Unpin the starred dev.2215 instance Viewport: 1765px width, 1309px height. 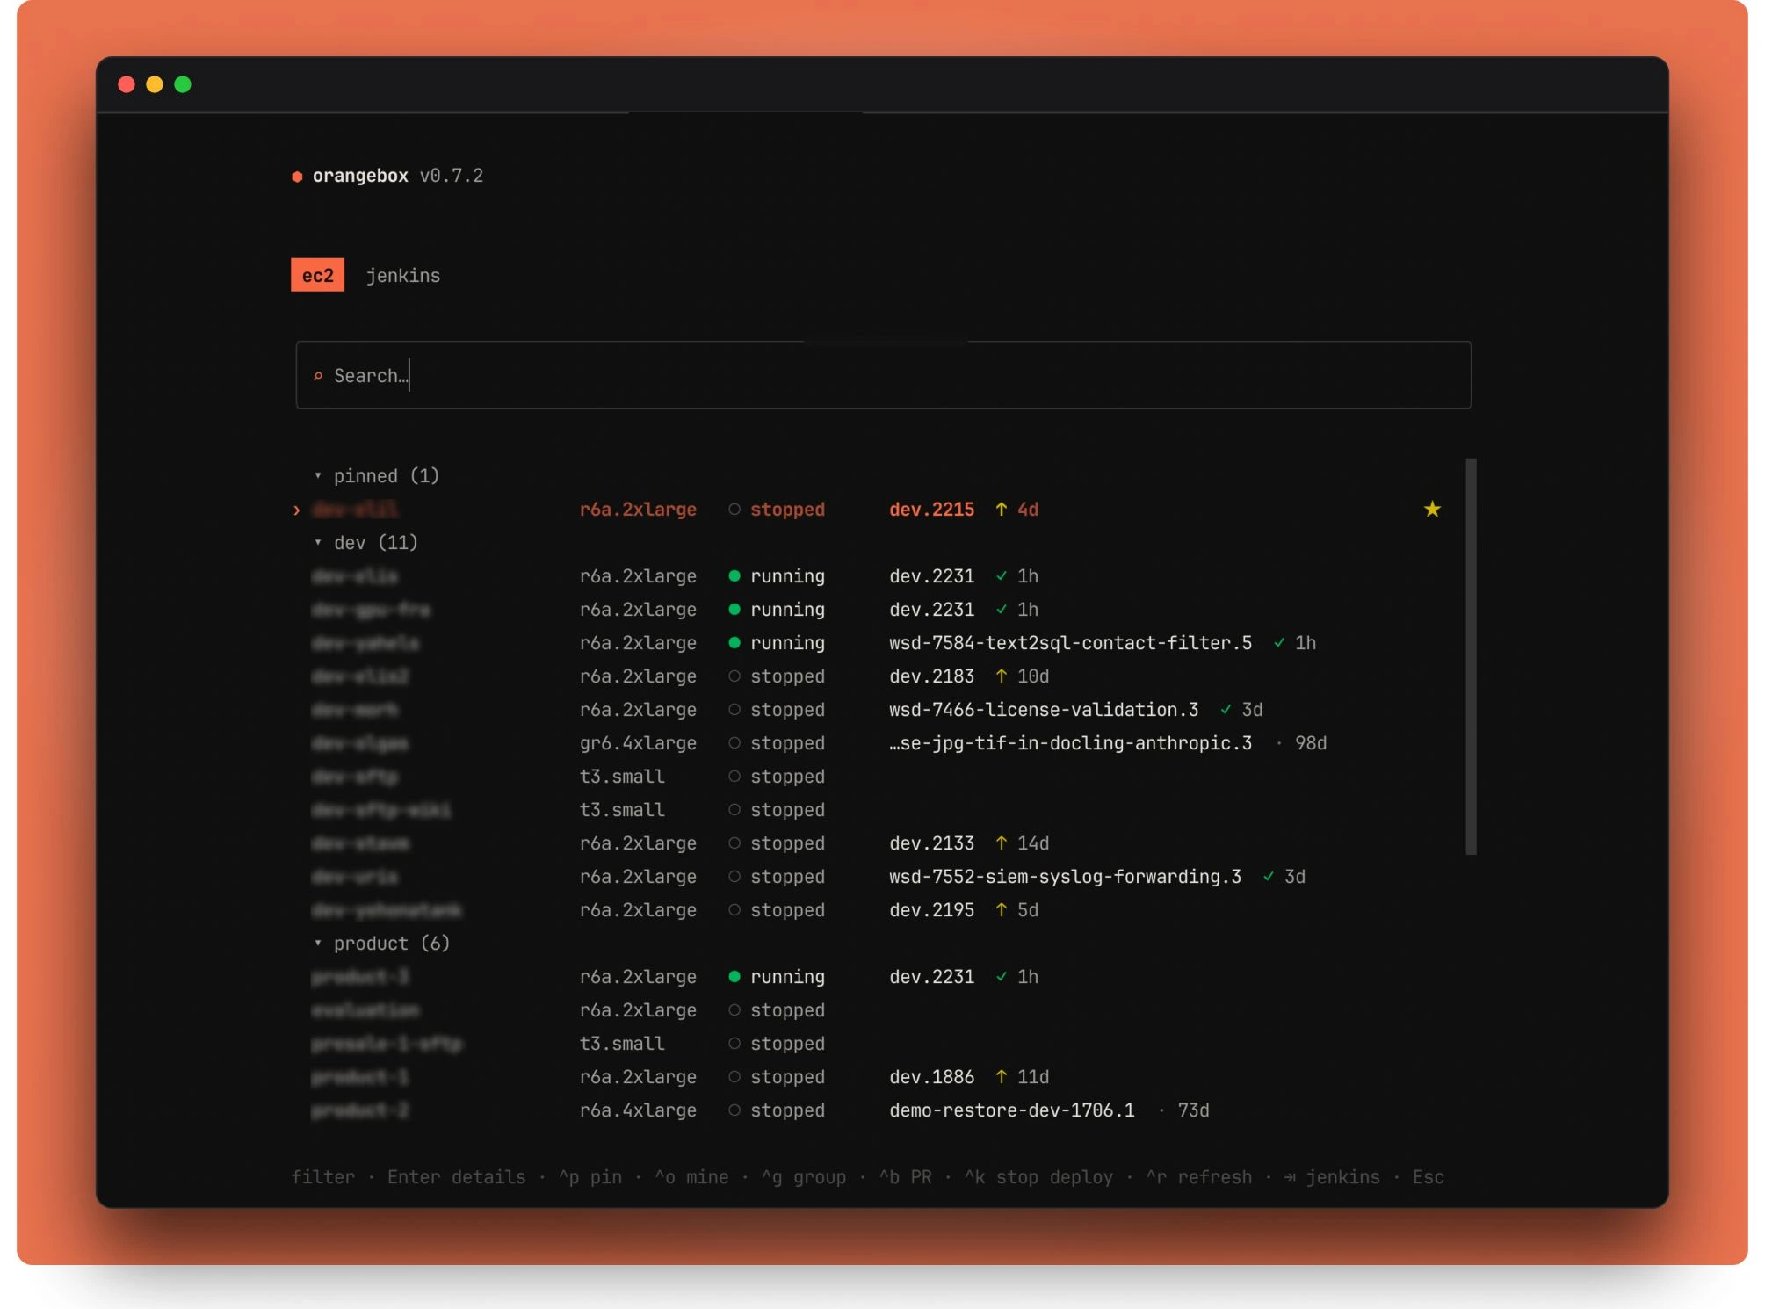[x=1432, y=509]
